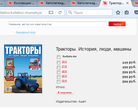Open issue link 30/16
This screenshot has width=138, height=110.
(64, 81)
